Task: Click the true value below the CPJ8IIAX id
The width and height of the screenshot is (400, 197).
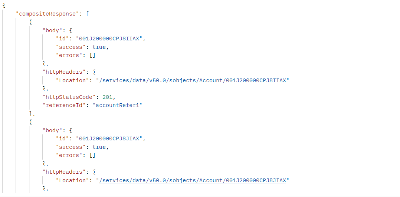Action: click(x=99, y=47)
